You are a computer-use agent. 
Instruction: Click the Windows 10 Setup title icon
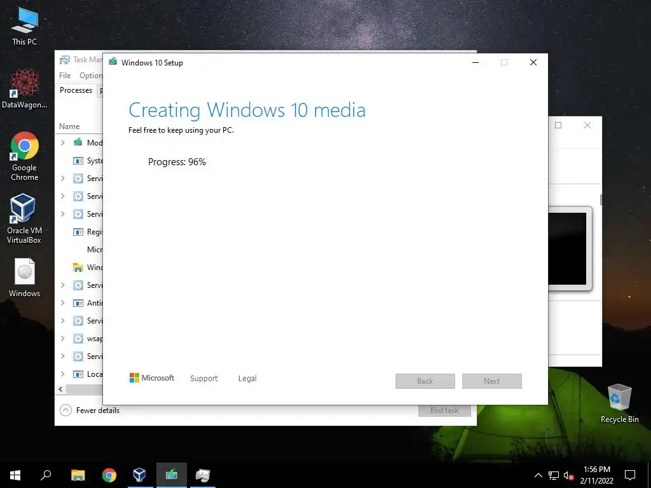[113, 62]
